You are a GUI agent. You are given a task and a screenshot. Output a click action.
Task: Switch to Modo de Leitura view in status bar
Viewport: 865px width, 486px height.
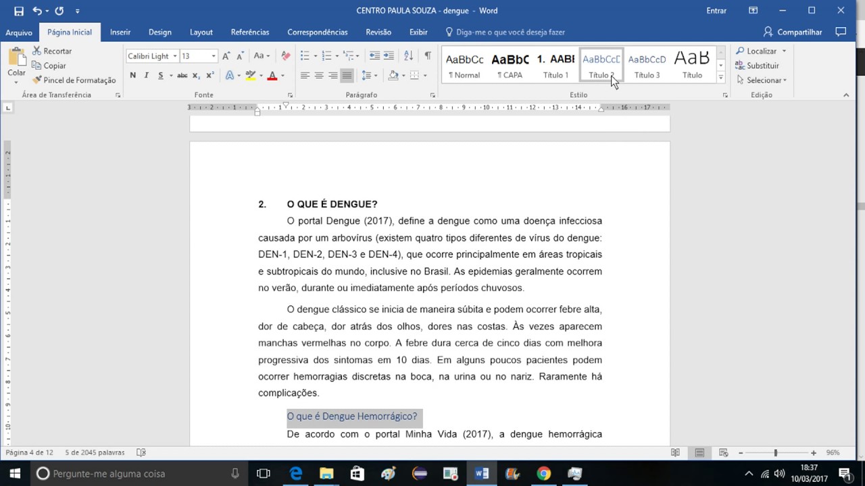pos(675,452)
